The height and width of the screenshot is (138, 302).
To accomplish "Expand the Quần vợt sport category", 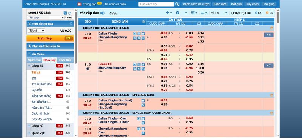I will [x=50, y=133].
